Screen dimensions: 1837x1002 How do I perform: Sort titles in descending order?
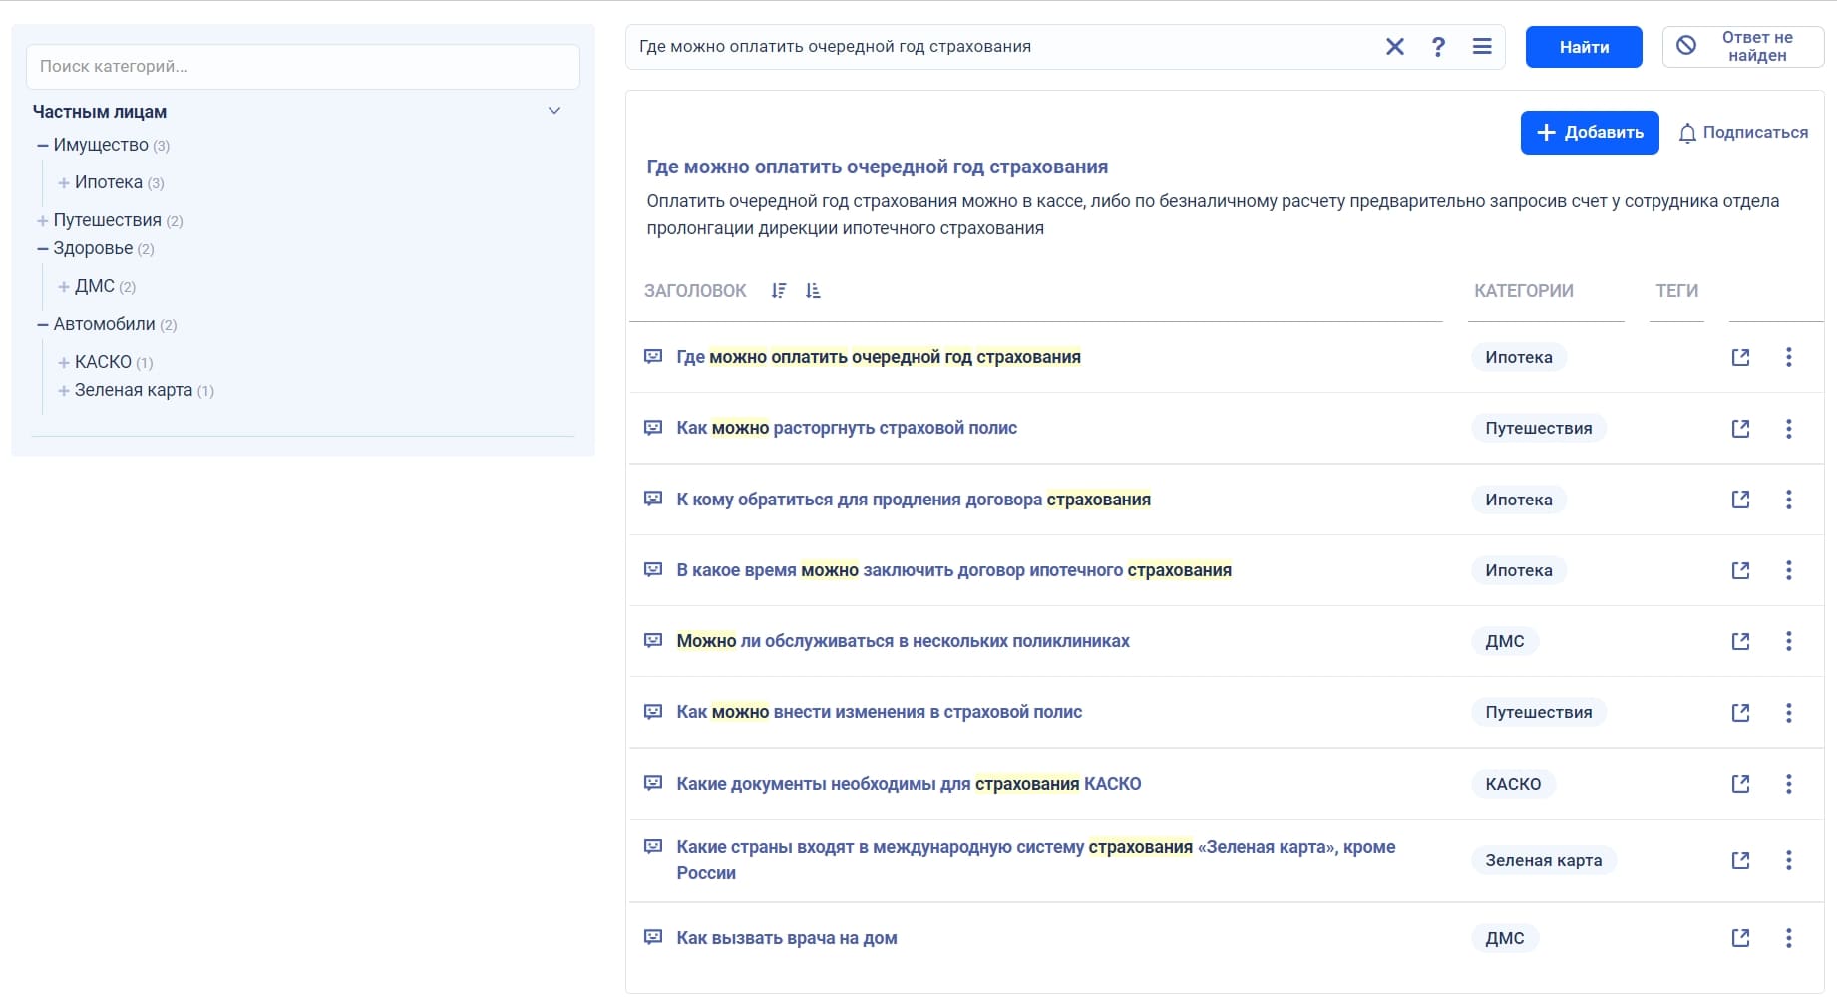click(x=779, y=291)
